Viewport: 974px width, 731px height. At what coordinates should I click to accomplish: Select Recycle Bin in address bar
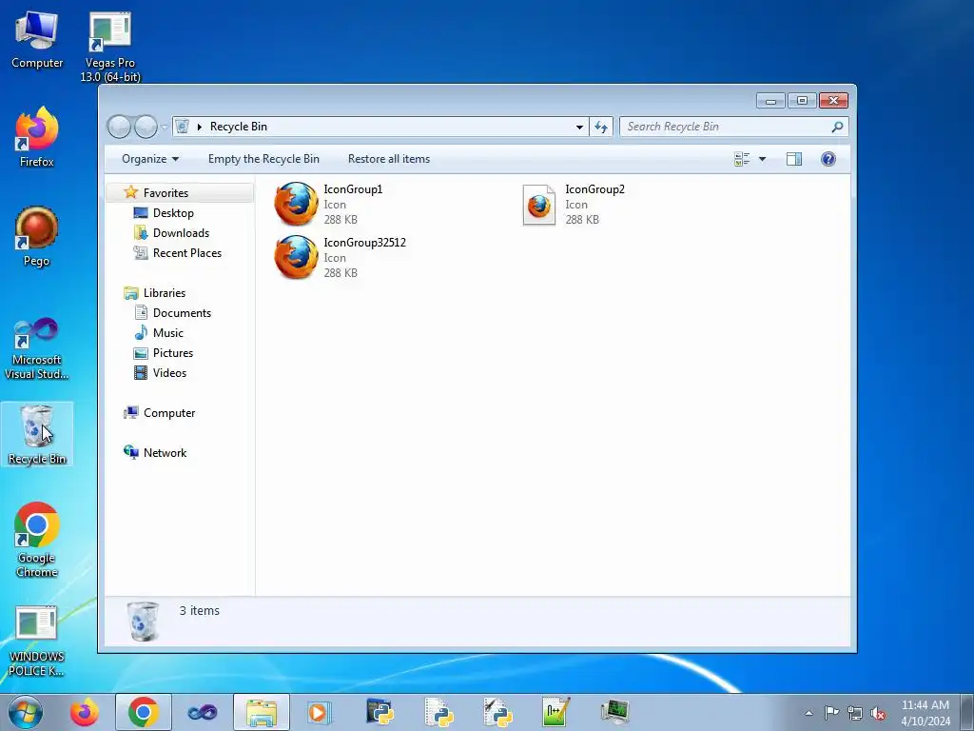(x=239, y=127)
